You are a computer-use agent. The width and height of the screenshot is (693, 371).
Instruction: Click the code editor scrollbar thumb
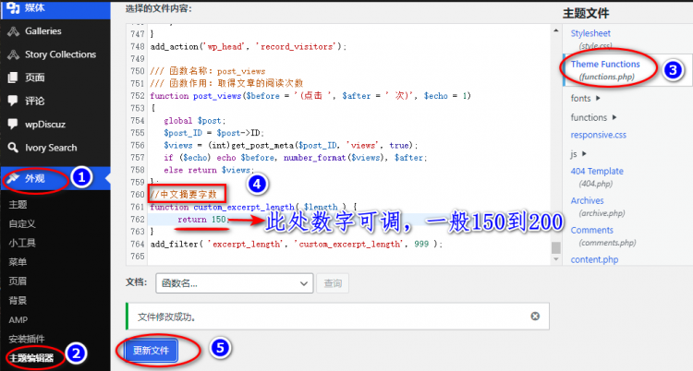[x=556, y=247]
